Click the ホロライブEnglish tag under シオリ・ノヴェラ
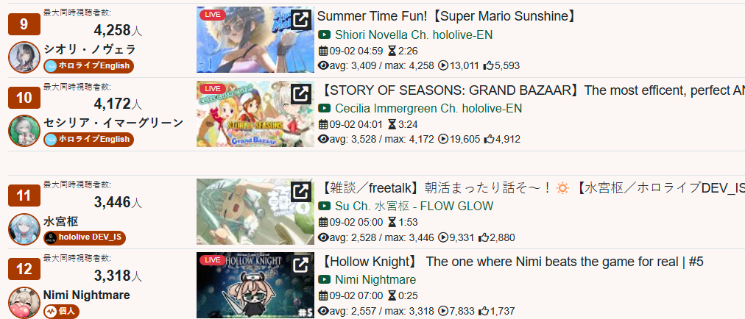745x319 pixels. point(88,66)
